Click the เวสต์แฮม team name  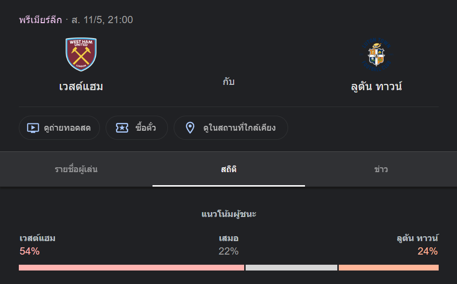click(81, 86)
